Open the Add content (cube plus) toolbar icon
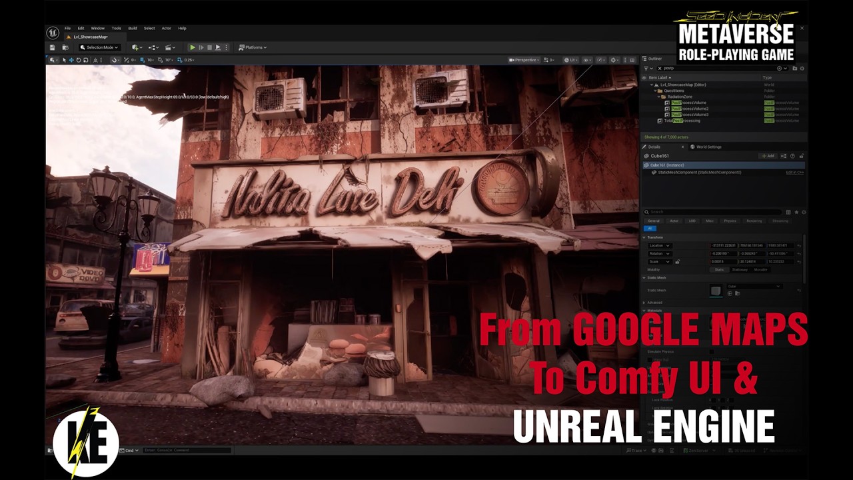This screenshot has height=480, width=853. (x=137, y=47)
